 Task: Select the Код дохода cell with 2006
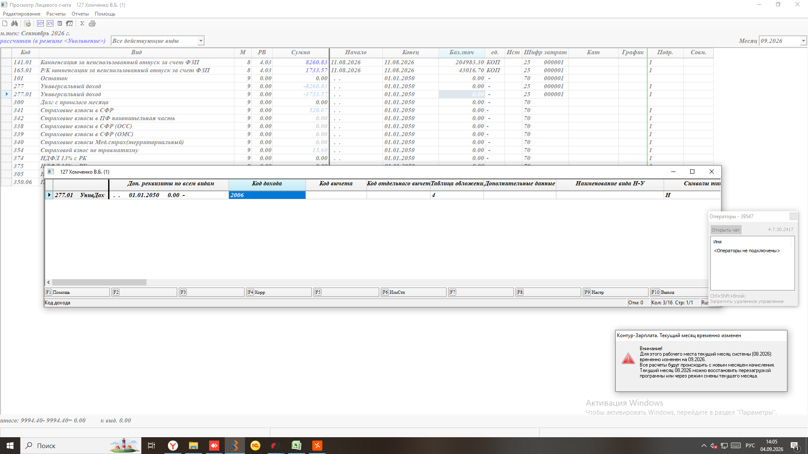point(267,195)
